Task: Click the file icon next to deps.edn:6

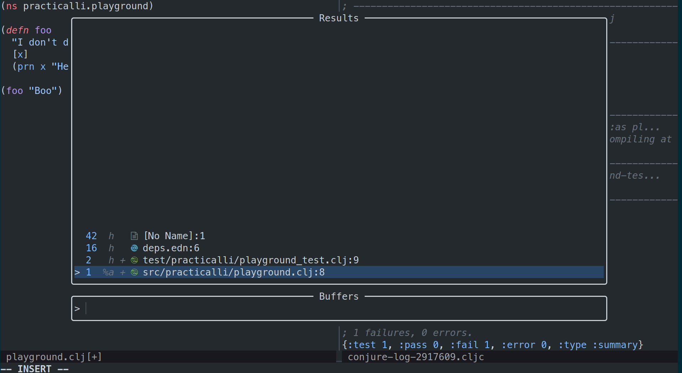Action: 134,248
